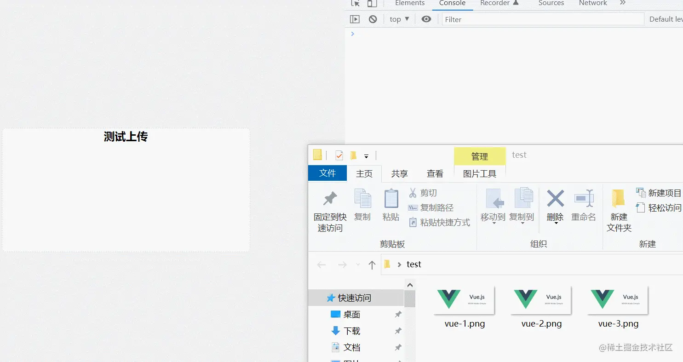Image resolution: width=683 pixels, height=362 pixels.
Task: Click the 粘贴 clipboard icon in ribbon
Action: click(x=391, y=199)
